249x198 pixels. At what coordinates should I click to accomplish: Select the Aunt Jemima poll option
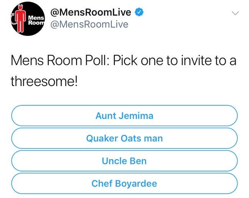[124, 116]
